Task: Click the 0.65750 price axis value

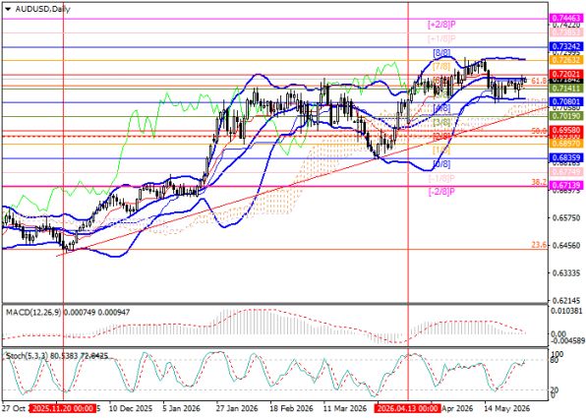Action: click(567, 218)
